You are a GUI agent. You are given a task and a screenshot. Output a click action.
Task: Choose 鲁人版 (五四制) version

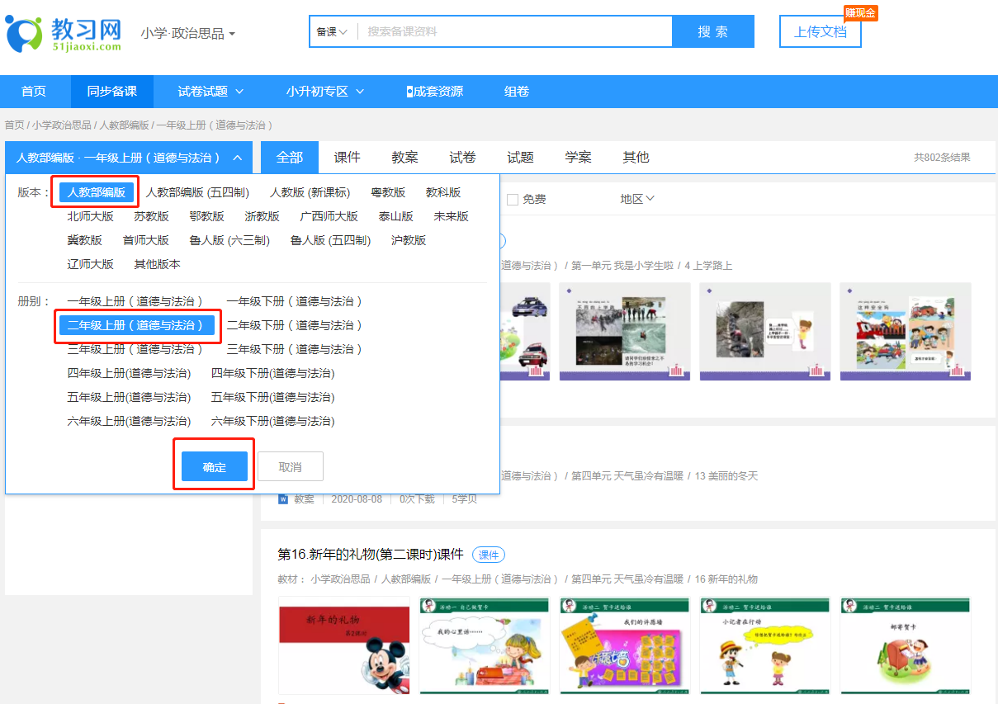coord(331,240)
